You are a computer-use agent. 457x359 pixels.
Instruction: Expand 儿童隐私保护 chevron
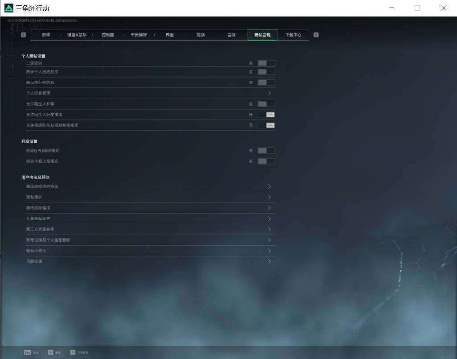tap(269, 219)
